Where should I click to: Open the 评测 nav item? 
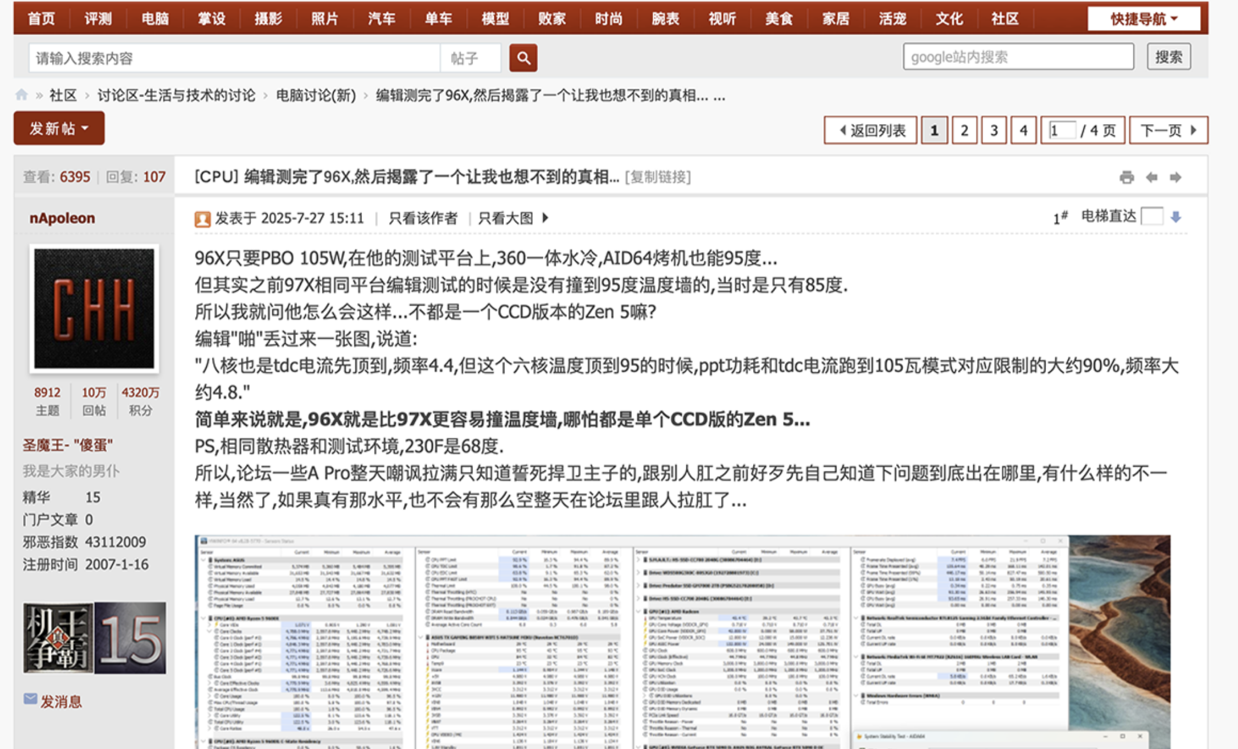tap(98, 19)
